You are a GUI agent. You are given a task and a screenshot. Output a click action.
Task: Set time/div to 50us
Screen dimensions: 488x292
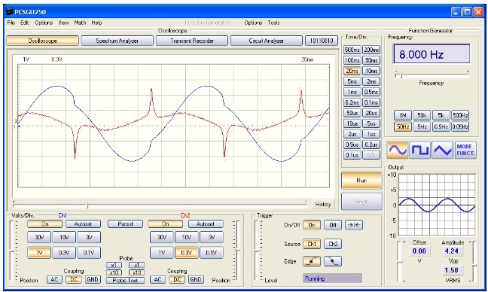pyautogui.click(x=352, y=113)
